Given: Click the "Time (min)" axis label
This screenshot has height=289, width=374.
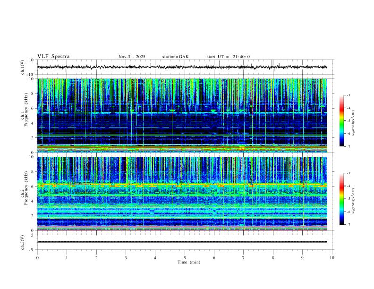Looking at the screenshot, I should tap(189, 262).
